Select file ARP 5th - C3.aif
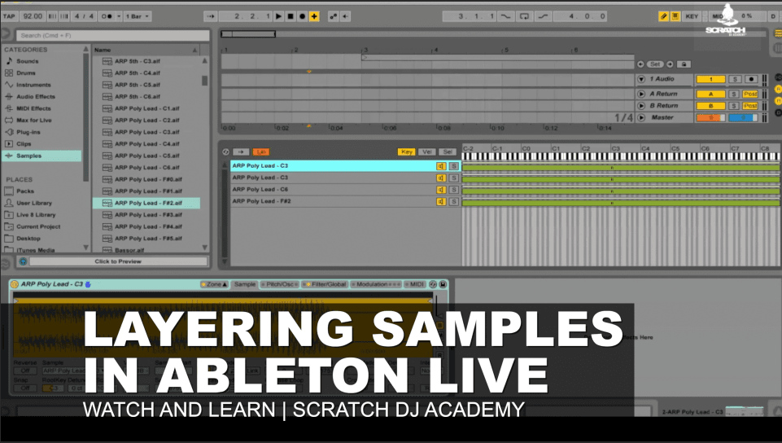Viewport: 782px width, 443px height. [x=138, y=61]
